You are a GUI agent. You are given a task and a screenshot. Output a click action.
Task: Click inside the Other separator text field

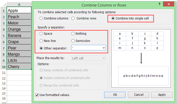[x=86, y=48]
